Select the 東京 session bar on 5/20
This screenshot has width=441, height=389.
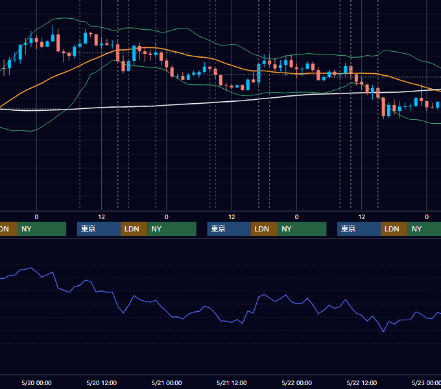point(99,229)
